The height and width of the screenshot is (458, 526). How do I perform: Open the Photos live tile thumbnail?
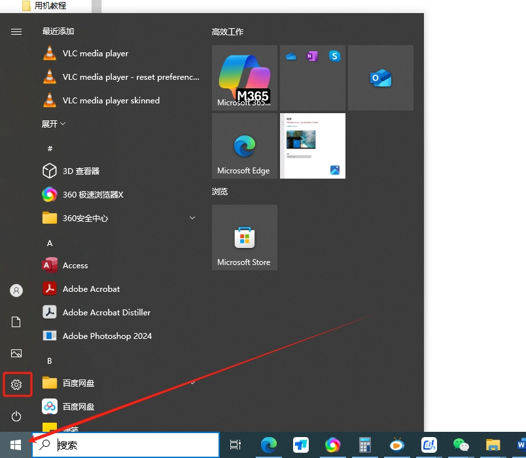click(x=313, y=146)
